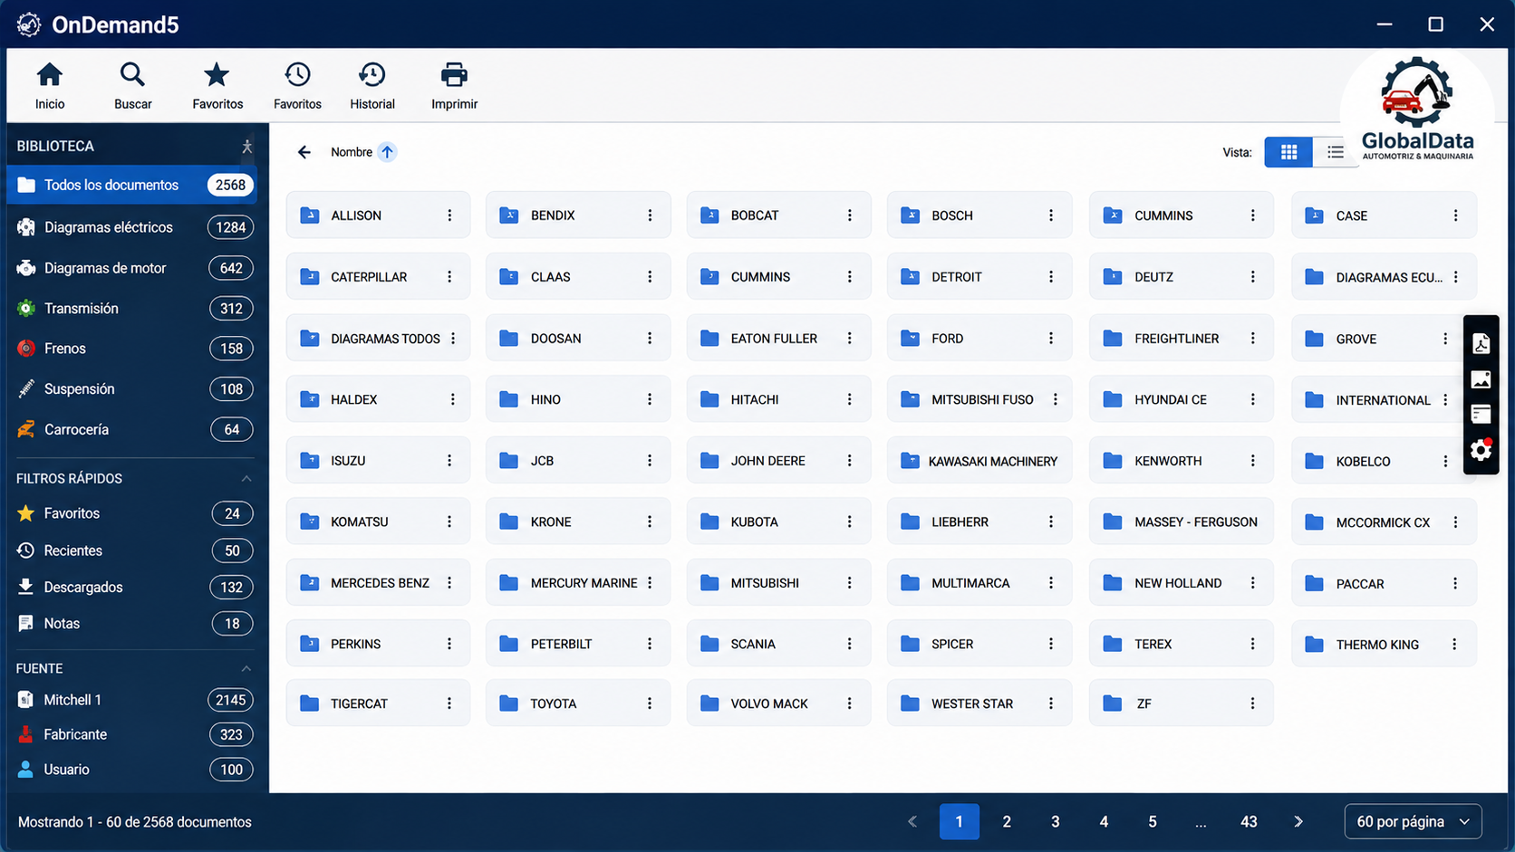Click the clock Favoritos toolbar button
The image size is (1515, 852).
coord(297,86)
